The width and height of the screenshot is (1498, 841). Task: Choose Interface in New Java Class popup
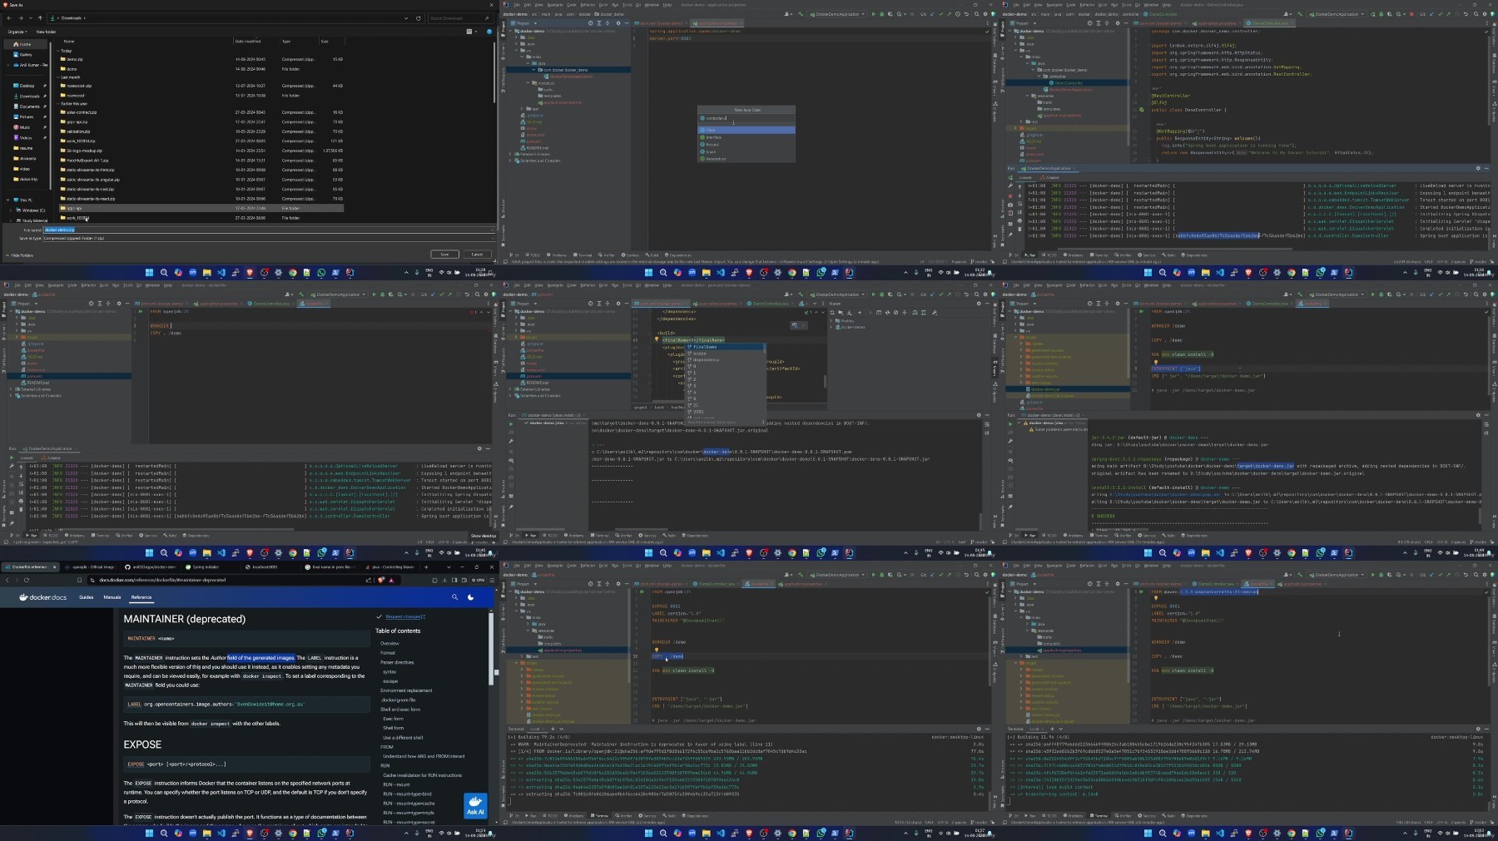click(747, 137)
